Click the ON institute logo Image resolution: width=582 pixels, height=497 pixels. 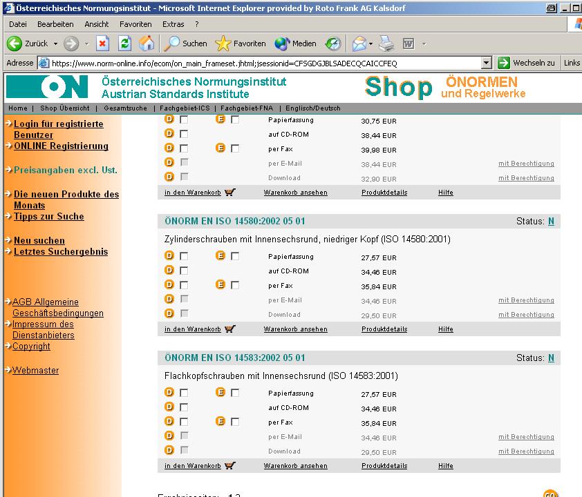coord(47,87)
